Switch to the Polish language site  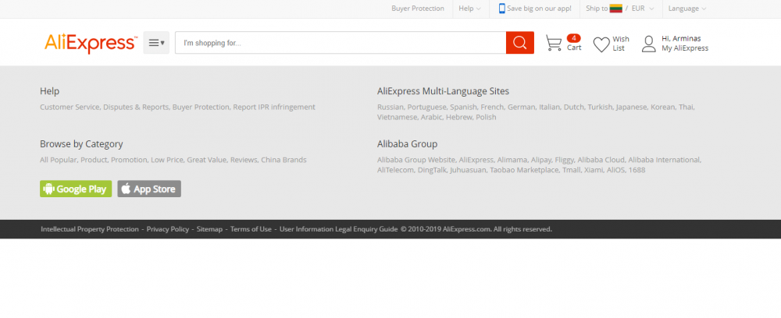tap(486, 117)
